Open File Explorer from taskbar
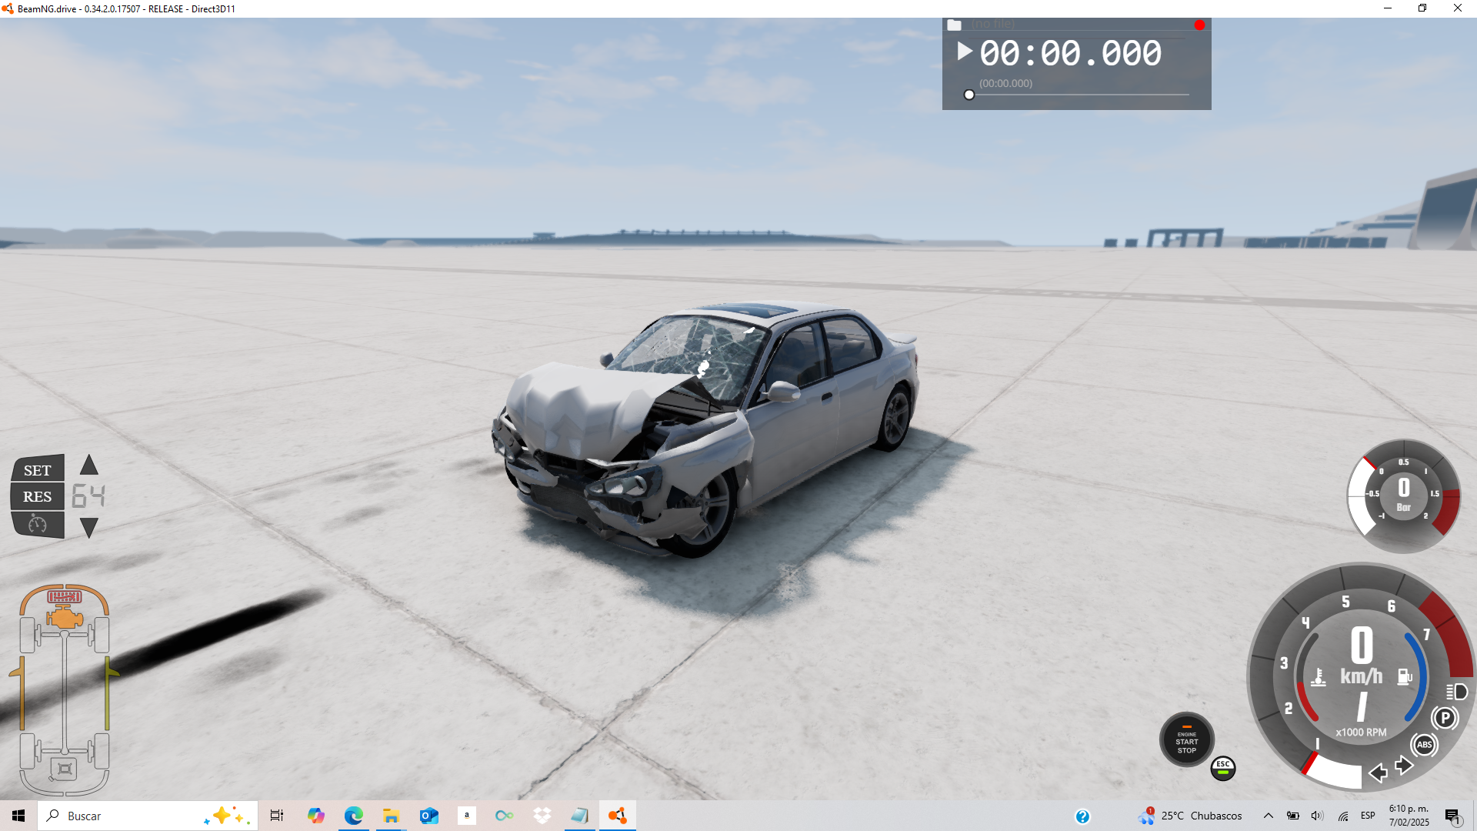This screenshot has width=1477, height=831. tap(391, 816)
